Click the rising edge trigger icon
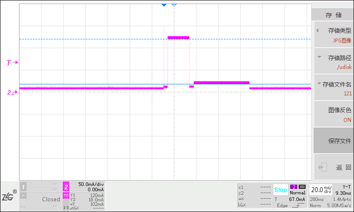 (x=297, y=205)
